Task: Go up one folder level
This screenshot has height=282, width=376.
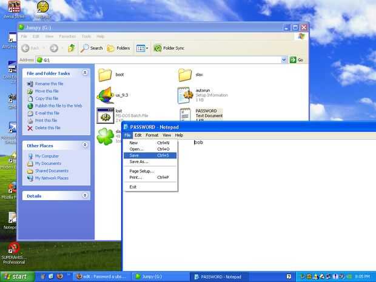Action: coord(72,48)
